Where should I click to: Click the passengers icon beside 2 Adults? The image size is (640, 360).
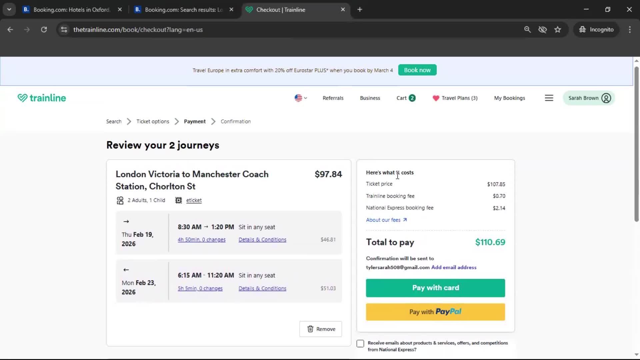click(120, 200)
